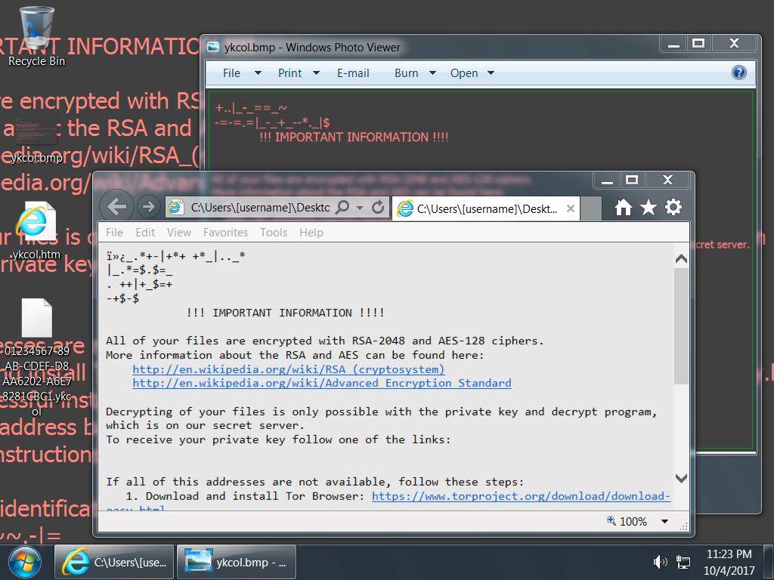Click the Photo Viewer title bar icon
The height and width of the screenshot is (580, 774).
tap(212, 47)
